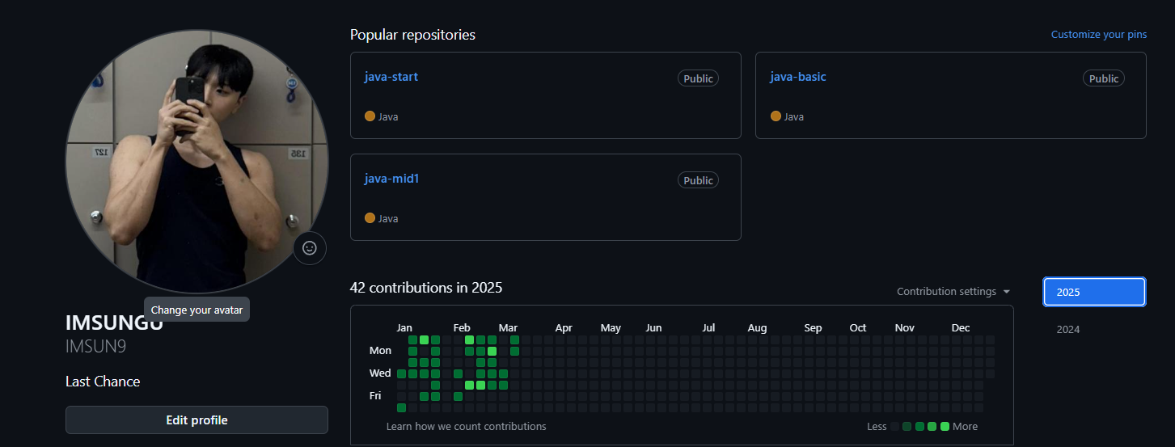Viewport: 1175px width, 447px height.
Task: Click the brightest green legend square
Action: click(945, 427)
